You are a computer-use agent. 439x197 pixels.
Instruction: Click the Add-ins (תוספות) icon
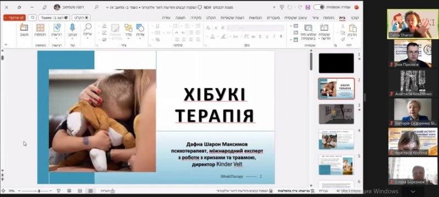click(40, 27)
